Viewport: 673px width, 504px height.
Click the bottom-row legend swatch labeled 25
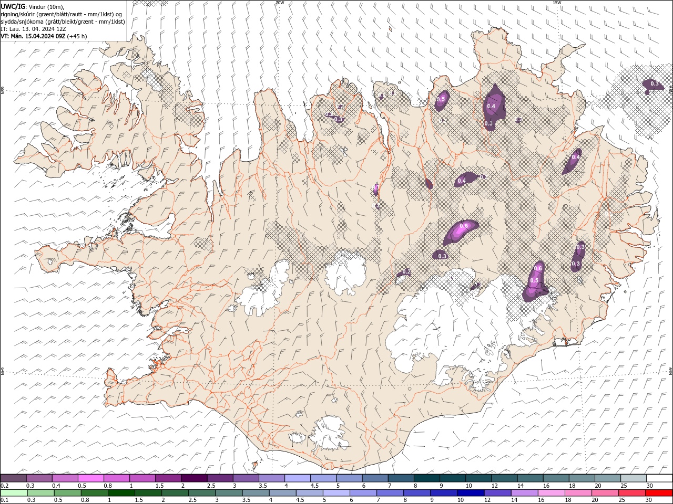pos(632,493)
